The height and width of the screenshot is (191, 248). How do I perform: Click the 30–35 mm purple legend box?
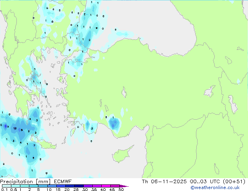click(x=88, y=186)
